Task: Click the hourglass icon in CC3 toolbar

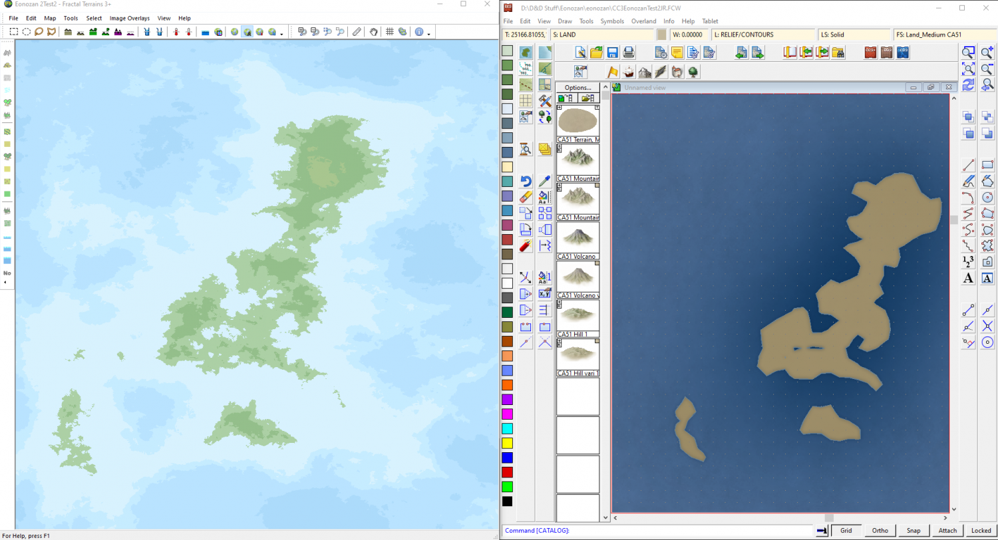Action: tap(526, 149)
